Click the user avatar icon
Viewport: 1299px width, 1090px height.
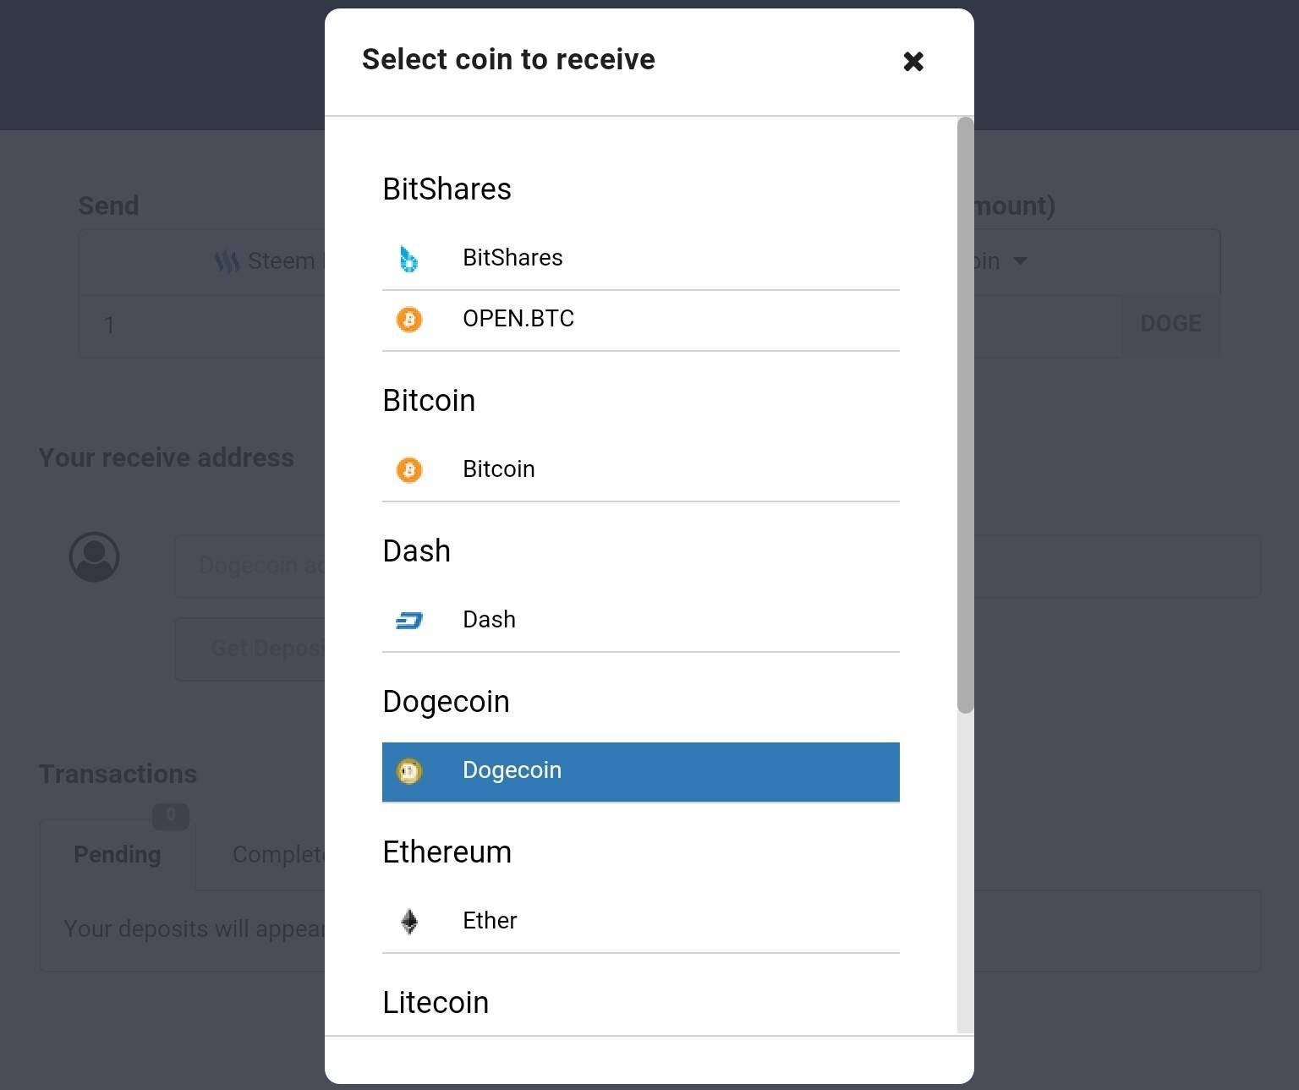click(94, 556)
